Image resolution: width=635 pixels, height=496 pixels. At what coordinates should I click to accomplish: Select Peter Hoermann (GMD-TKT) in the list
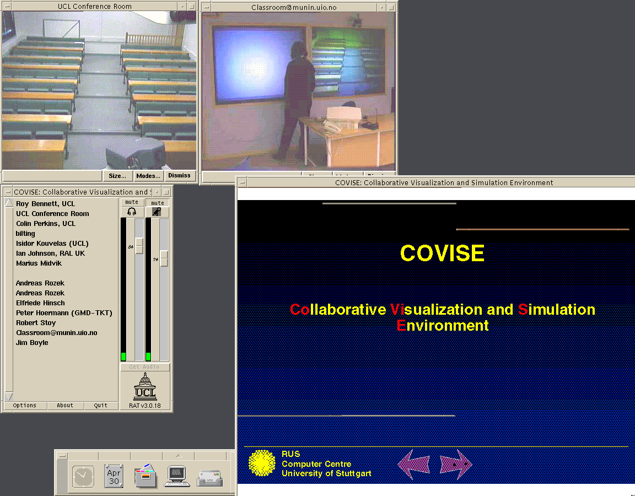pyautogui.click(x=64, y=313)
